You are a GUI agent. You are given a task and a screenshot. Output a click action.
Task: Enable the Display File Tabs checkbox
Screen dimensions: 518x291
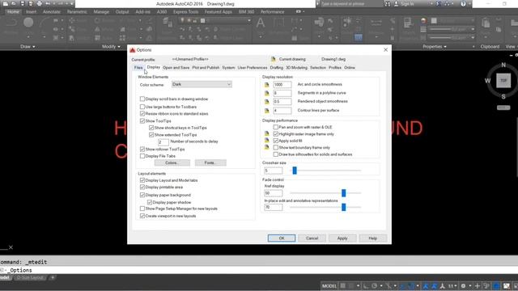point(142,156)
